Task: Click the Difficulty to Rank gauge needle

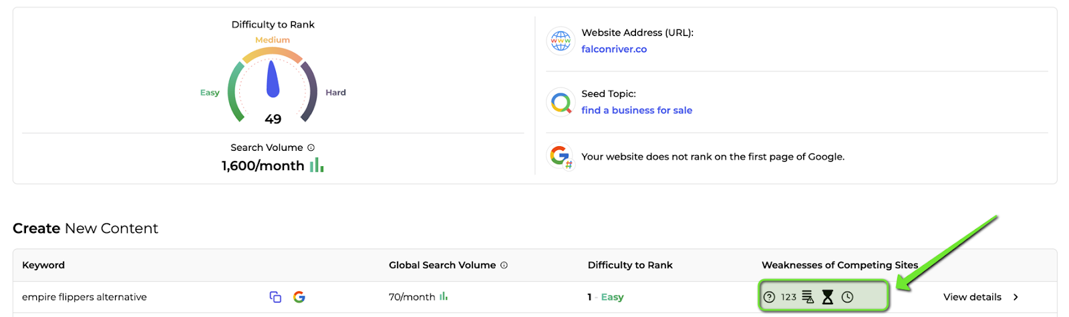Action: click(273, 79)
